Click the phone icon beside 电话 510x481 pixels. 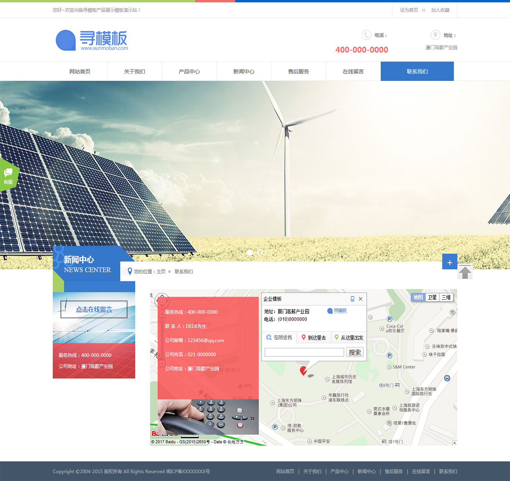[366, 35]
